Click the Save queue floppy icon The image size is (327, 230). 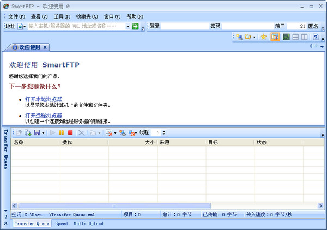tap(36, 132)
